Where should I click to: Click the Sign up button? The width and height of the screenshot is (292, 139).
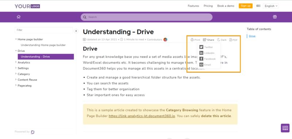[x=246, y=6]
